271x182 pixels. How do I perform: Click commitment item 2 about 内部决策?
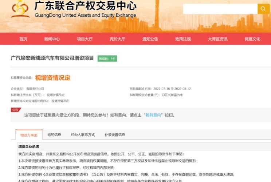pyautogui.click(x=66, y=167)
